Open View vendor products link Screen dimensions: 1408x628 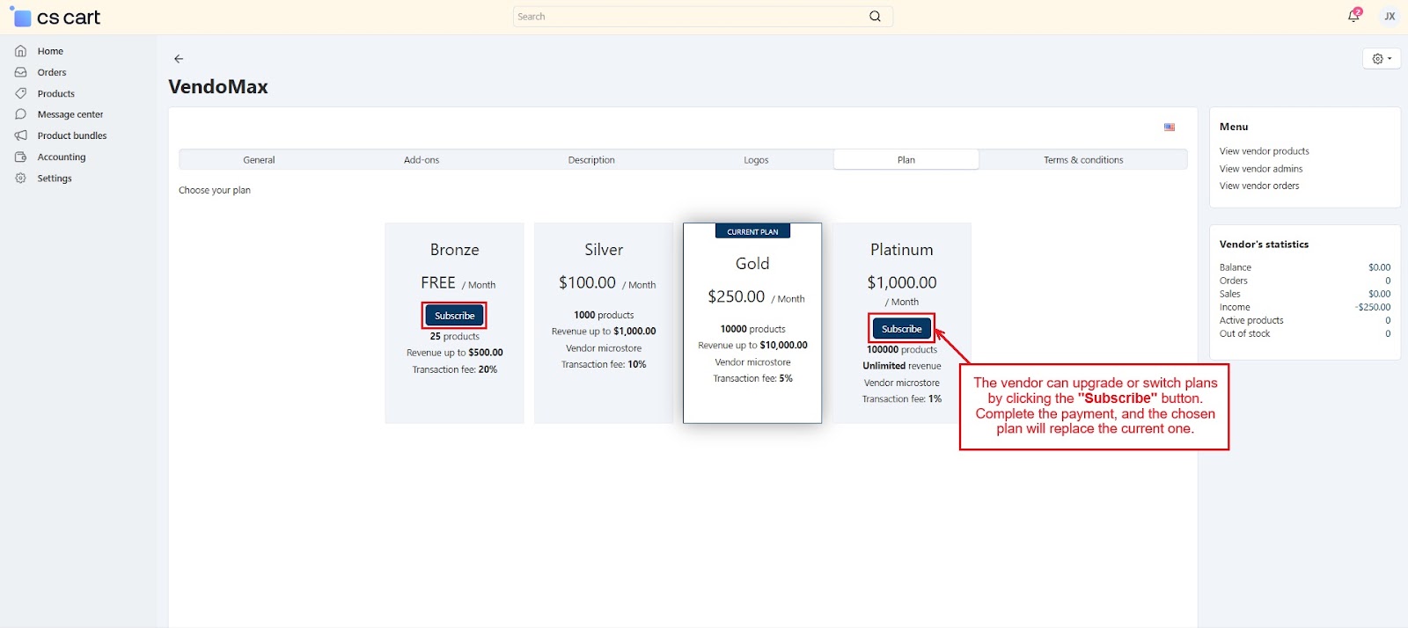(x=1264, y=151)
